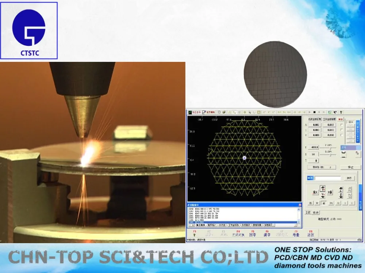Viewport: 365px width, 273px height.
Task: Click the F4 mode switch function button
Action: point(238,233)
